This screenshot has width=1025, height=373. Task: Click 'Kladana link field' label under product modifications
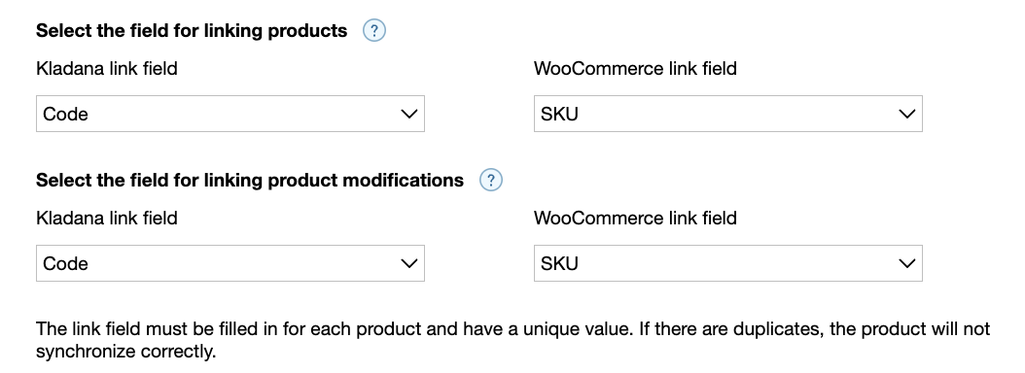pyautogui.click(x=107, y=218)
